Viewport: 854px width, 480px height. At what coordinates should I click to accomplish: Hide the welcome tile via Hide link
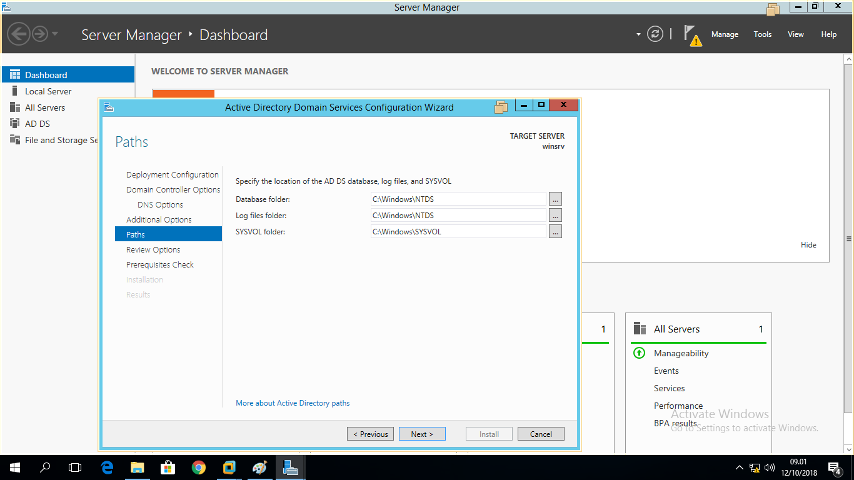(808, 245)
